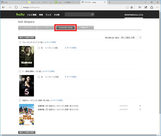This screenshot has height=136, width=161.
Task: Remove first Minions movie entry with X
Action: (x=140, y=106)
